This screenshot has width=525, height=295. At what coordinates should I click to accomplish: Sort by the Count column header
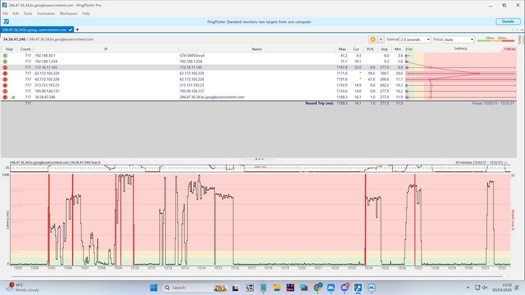pos(25,49)
